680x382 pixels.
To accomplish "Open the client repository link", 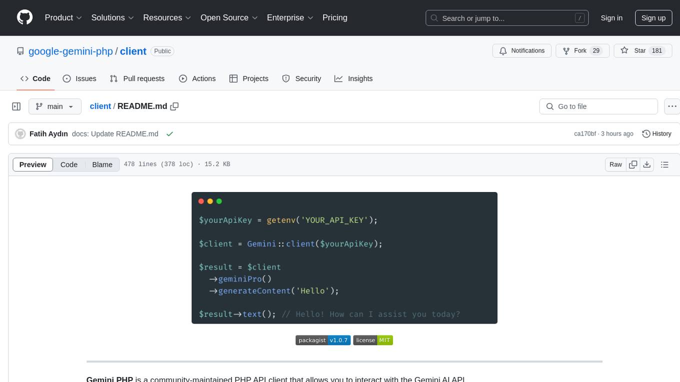I will coord(133,51).
